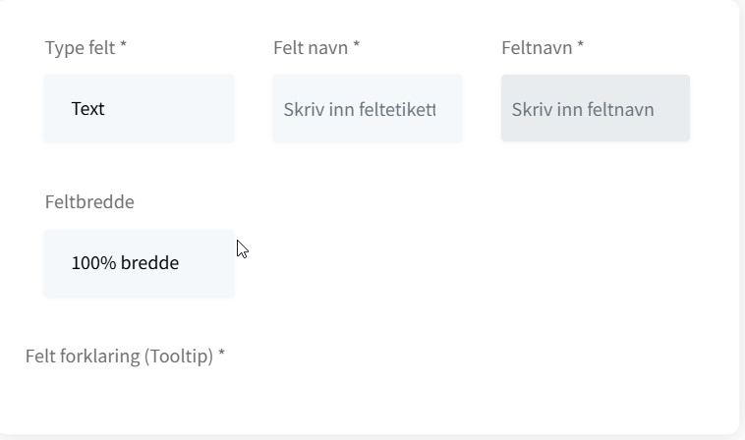This screenshot has width=745, height=440.
Task: Change width from 100% bredde
Action: tap(140, 263)
